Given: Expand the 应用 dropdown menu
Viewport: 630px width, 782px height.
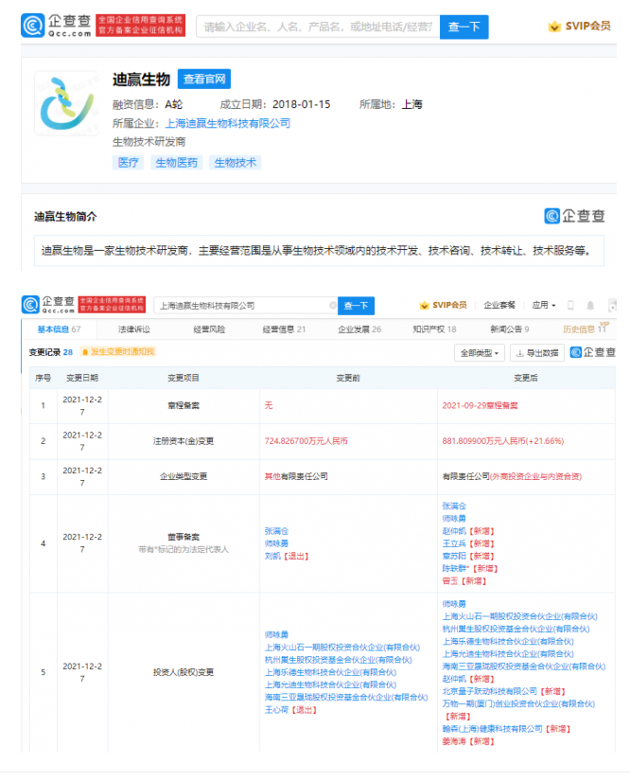Looking at the screenshot, I should point(543,305).
